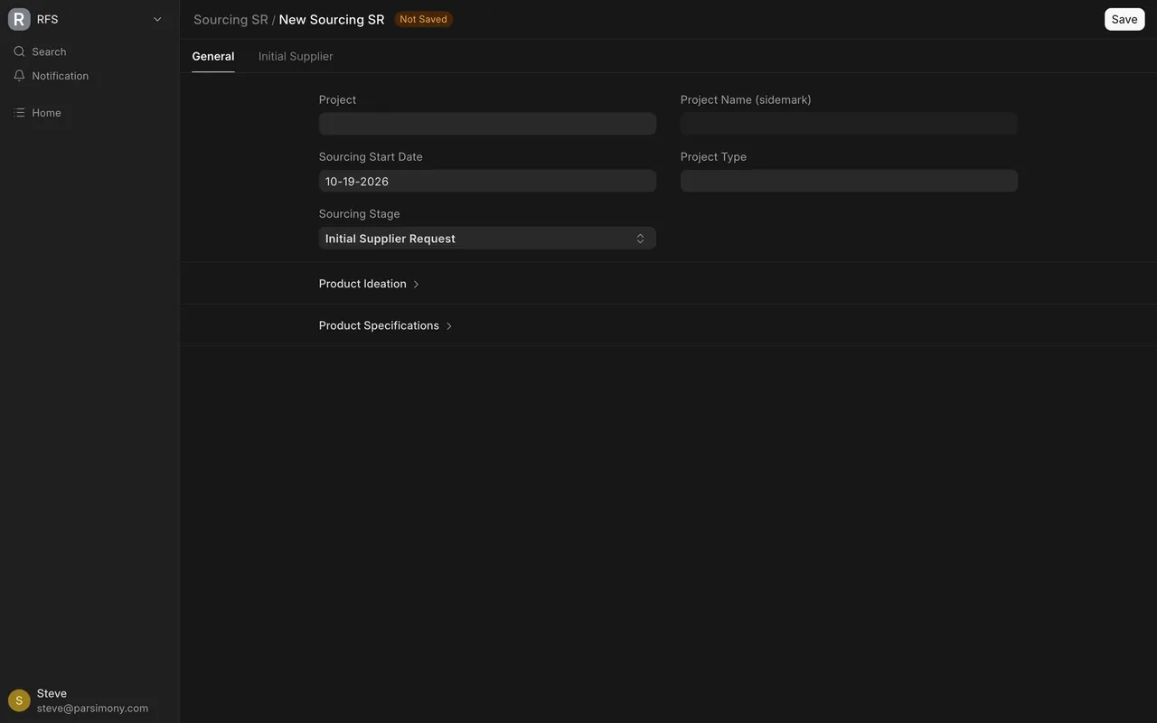
Task: Open the RFS workspace dropdown chevron
Action: coord(157,19)
